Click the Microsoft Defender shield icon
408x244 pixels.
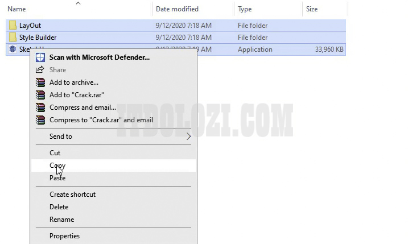pos(40,57)
